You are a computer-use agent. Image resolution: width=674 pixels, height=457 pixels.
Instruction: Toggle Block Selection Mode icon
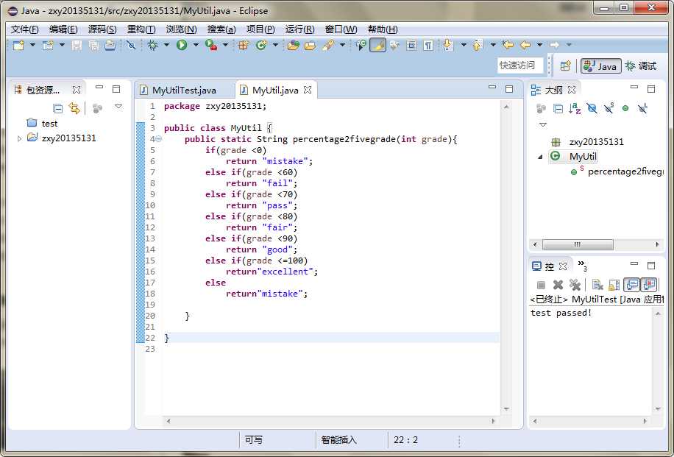[411, 45]
